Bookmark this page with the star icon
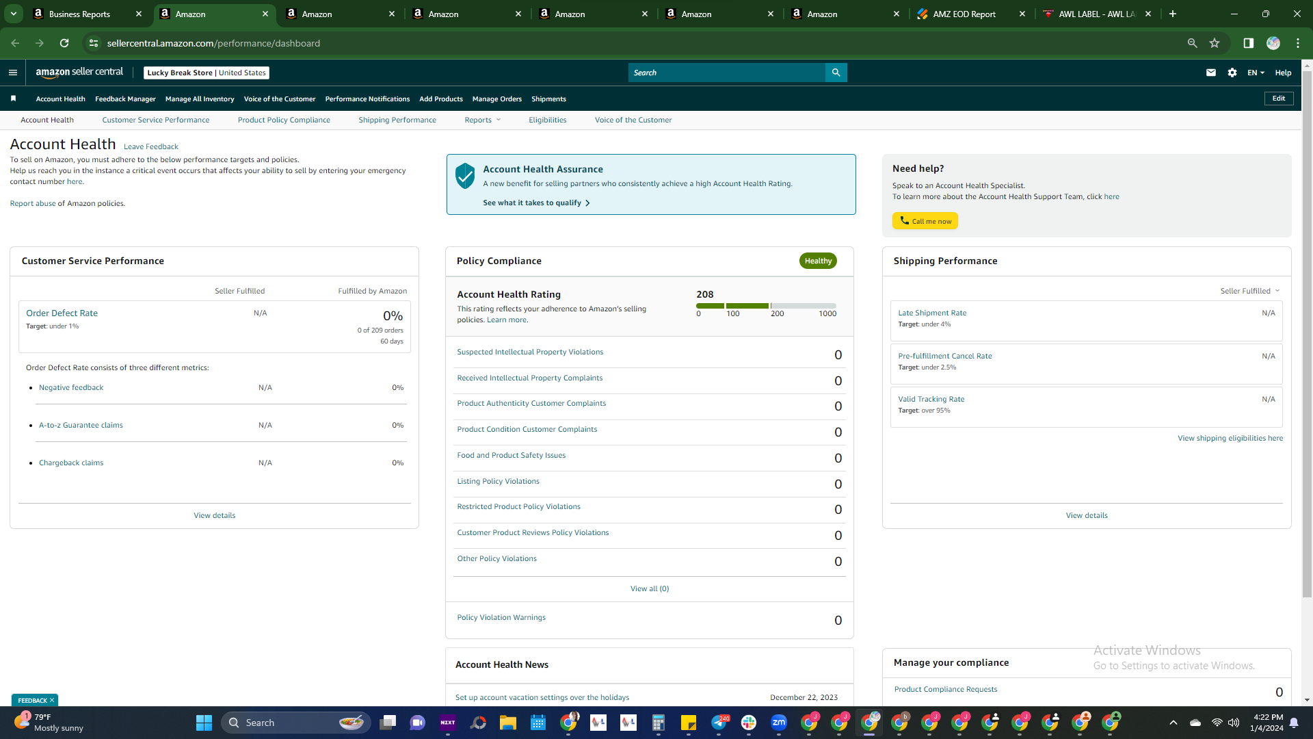The height and width of the screenshot is (739, 1313). coord(1215,43)
